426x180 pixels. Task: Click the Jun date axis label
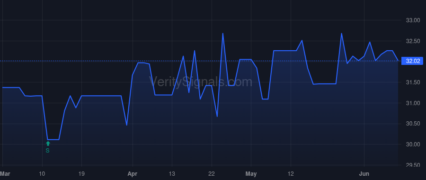[364, 174]
